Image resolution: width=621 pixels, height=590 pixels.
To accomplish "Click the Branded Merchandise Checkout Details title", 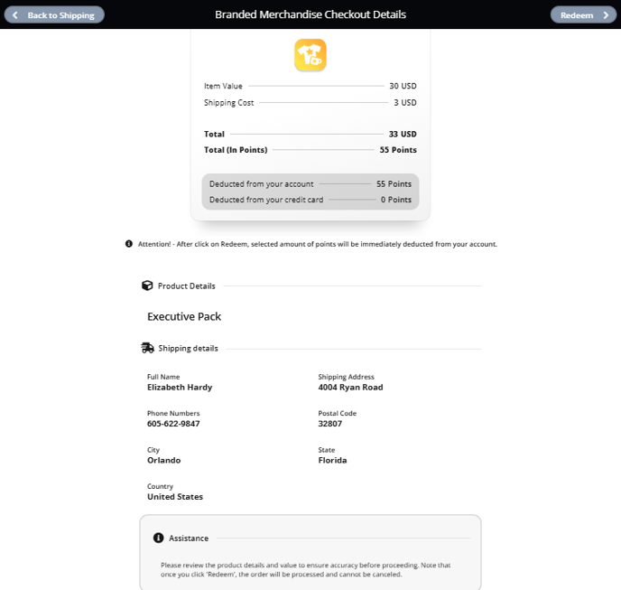I will point(310,14).
